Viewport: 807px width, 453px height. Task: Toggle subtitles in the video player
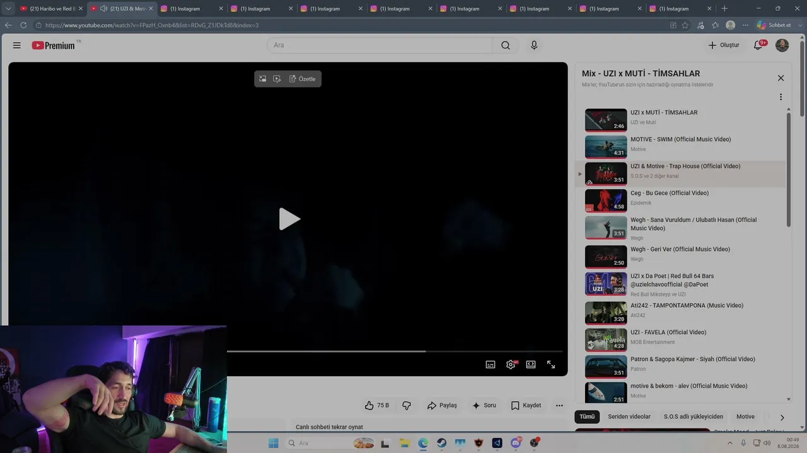[491, 364]
